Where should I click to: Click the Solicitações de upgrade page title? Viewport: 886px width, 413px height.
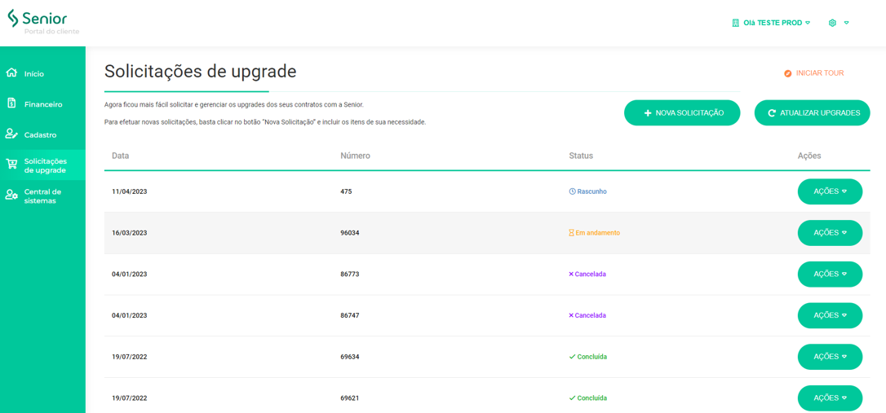click(200, 72)
